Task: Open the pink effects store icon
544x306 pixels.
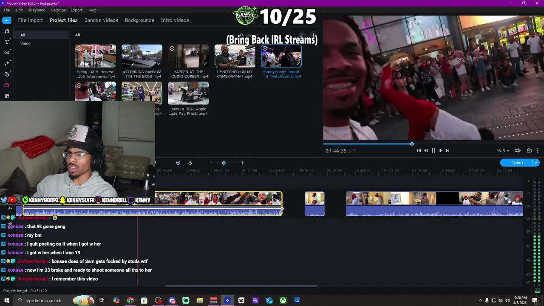Action: [7, 85]
